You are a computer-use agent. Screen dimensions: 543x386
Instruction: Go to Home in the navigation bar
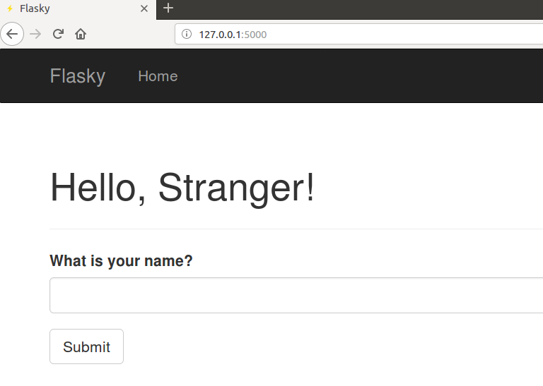tap(158, 76)
